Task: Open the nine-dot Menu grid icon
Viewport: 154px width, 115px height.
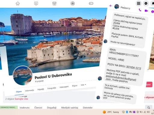Action: (139, 3)
